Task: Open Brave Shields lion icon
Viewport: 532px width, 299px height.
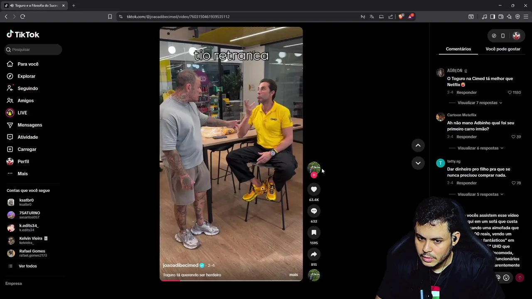Action: point(401,17)
